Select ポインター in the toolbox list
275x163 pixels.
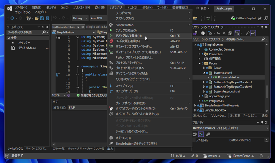tap(24, 43)
